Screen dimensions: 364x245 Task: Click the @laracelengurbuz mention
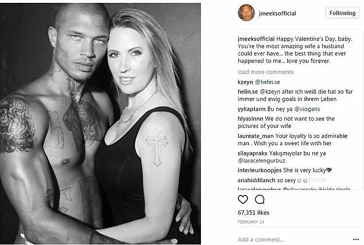pos(262,160)
